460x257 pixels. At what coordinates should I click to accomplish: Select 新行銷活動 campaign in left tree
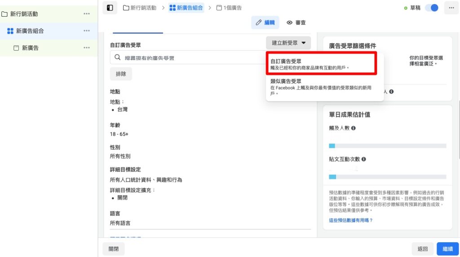pos(24,14)
